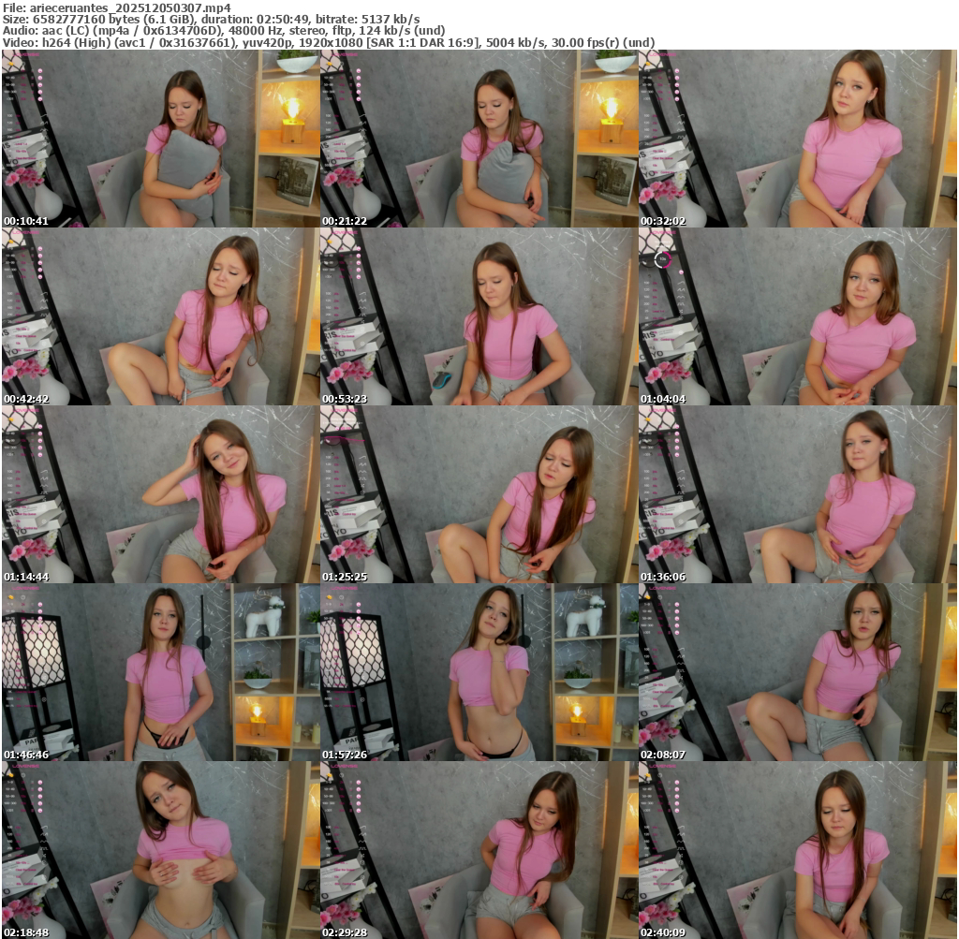Select the frame stamped 02:40:09

[798, 850]
